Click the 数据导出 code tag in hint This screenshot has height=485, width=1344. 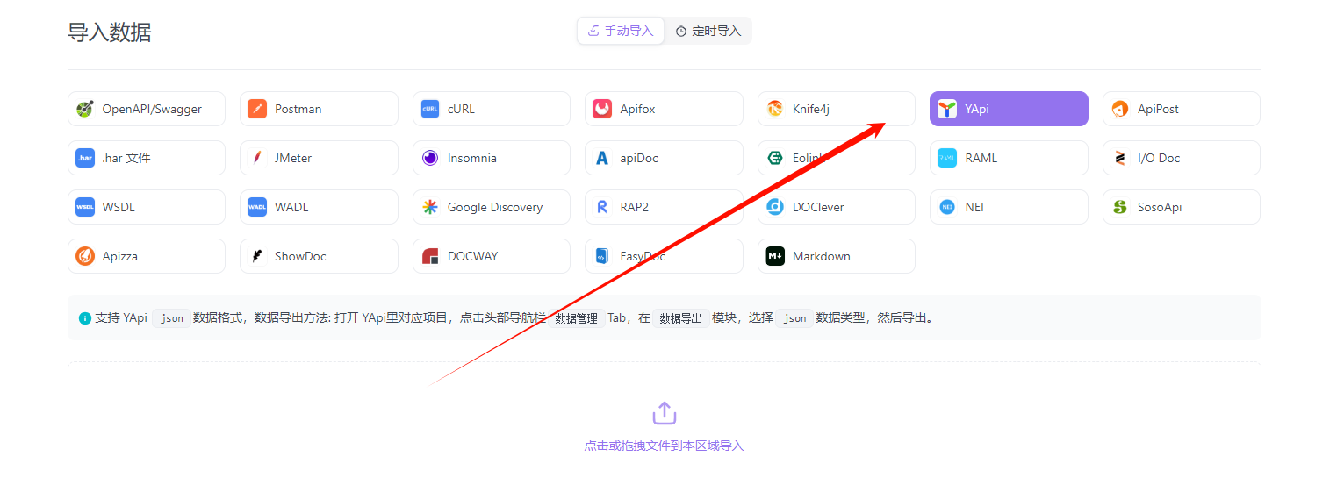pyautogui.click(x=681, y=318)
